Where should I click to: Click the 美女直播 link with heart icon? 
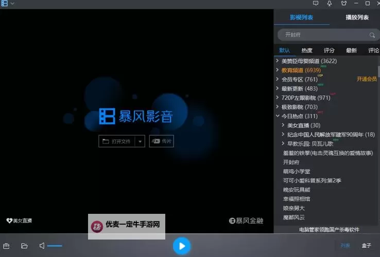tap(19, 221)
